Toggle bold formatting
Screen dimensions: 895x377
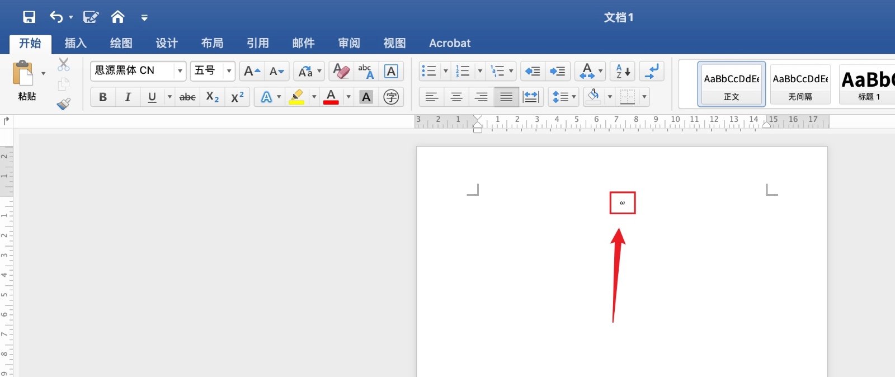click(x=103, y=97)
